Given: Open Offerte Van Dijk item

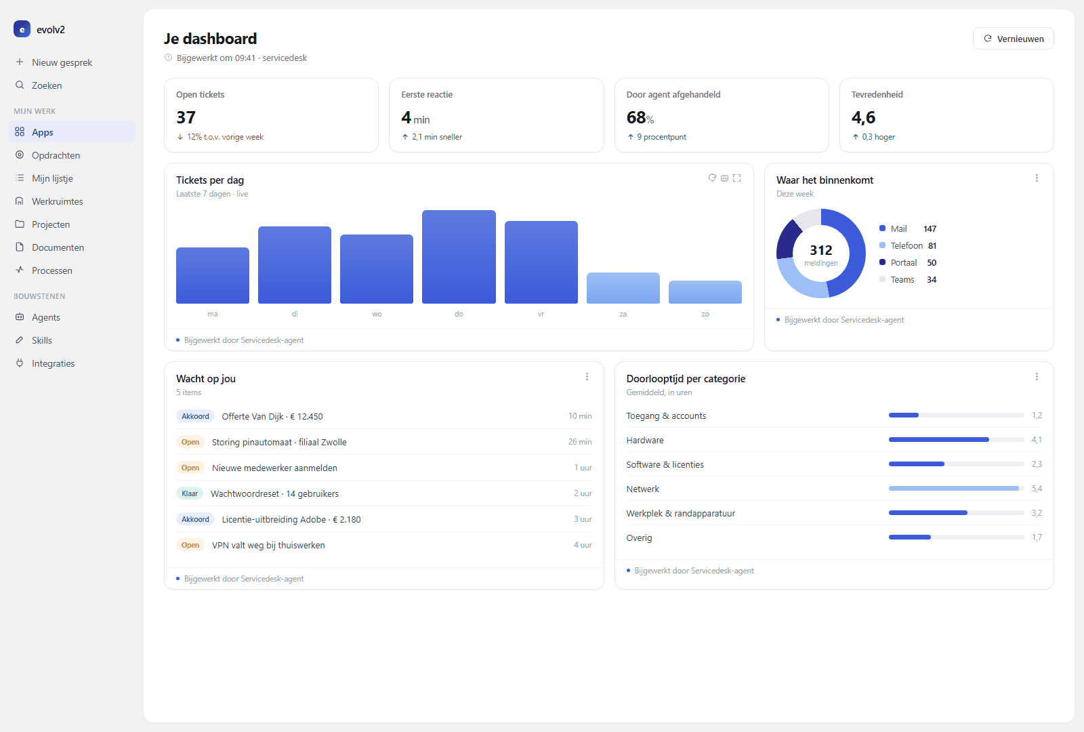Looking at the screenshot, I should (x=384, y=416).
